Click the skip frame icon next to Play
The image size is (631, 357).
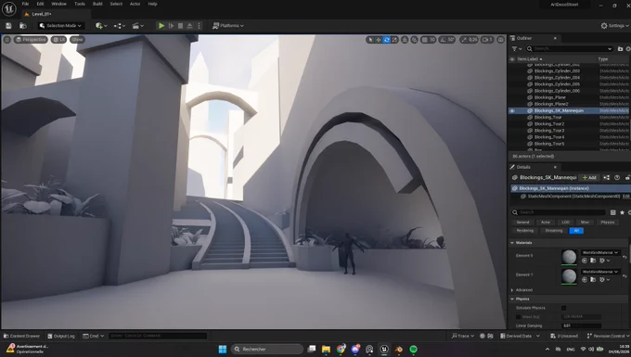[171, 26]
